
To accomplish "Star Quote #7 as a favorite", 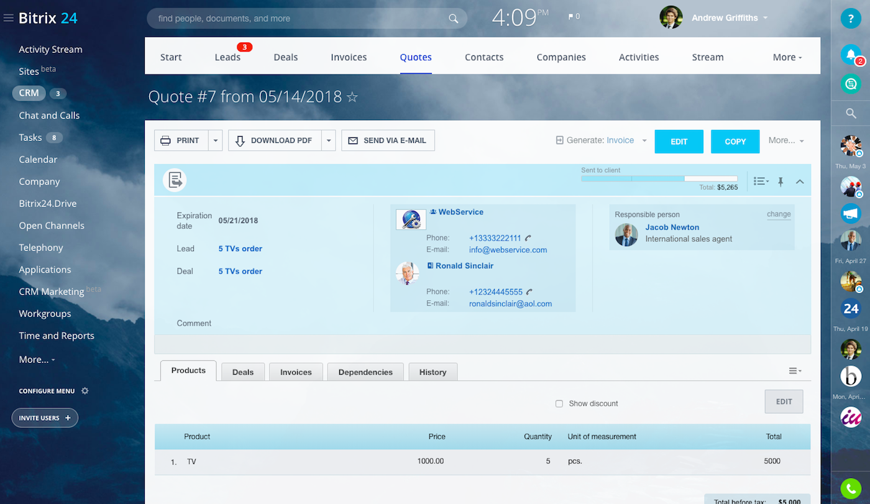I will tap(352, 97).
